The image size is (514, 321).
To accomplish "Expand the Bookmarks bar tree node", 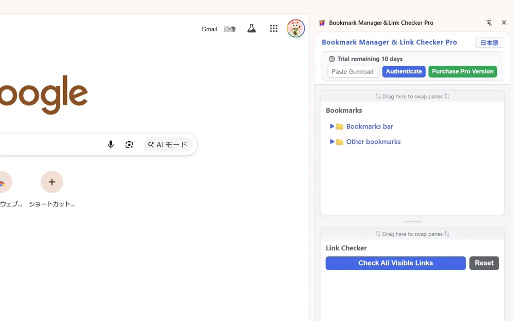I will [x=333, y=126].
